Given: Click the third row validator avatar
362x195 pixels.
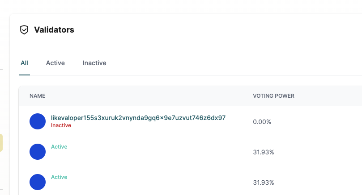Looking at the screenshot, I should click(x=38, y=182).
